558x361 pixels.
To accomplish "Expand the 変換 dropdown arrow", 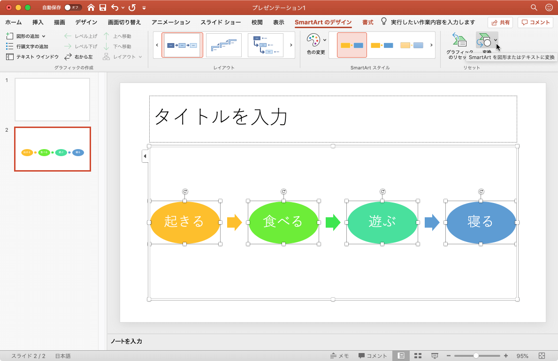I will pos(496,40).
